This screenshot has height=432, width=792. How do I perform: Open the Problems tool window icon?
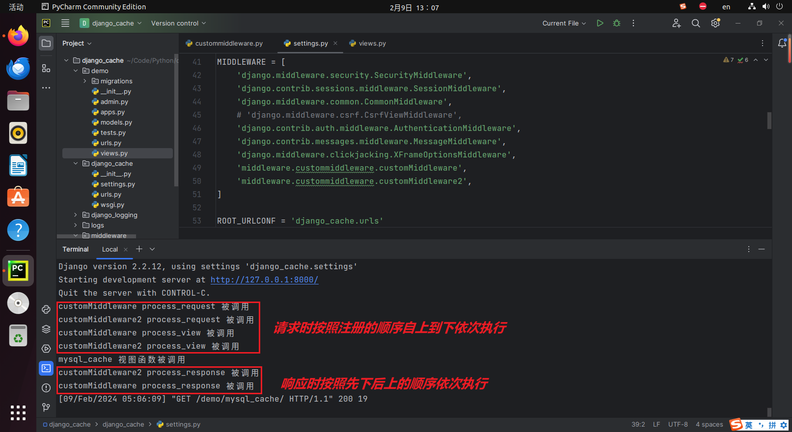tap(46, 388)
